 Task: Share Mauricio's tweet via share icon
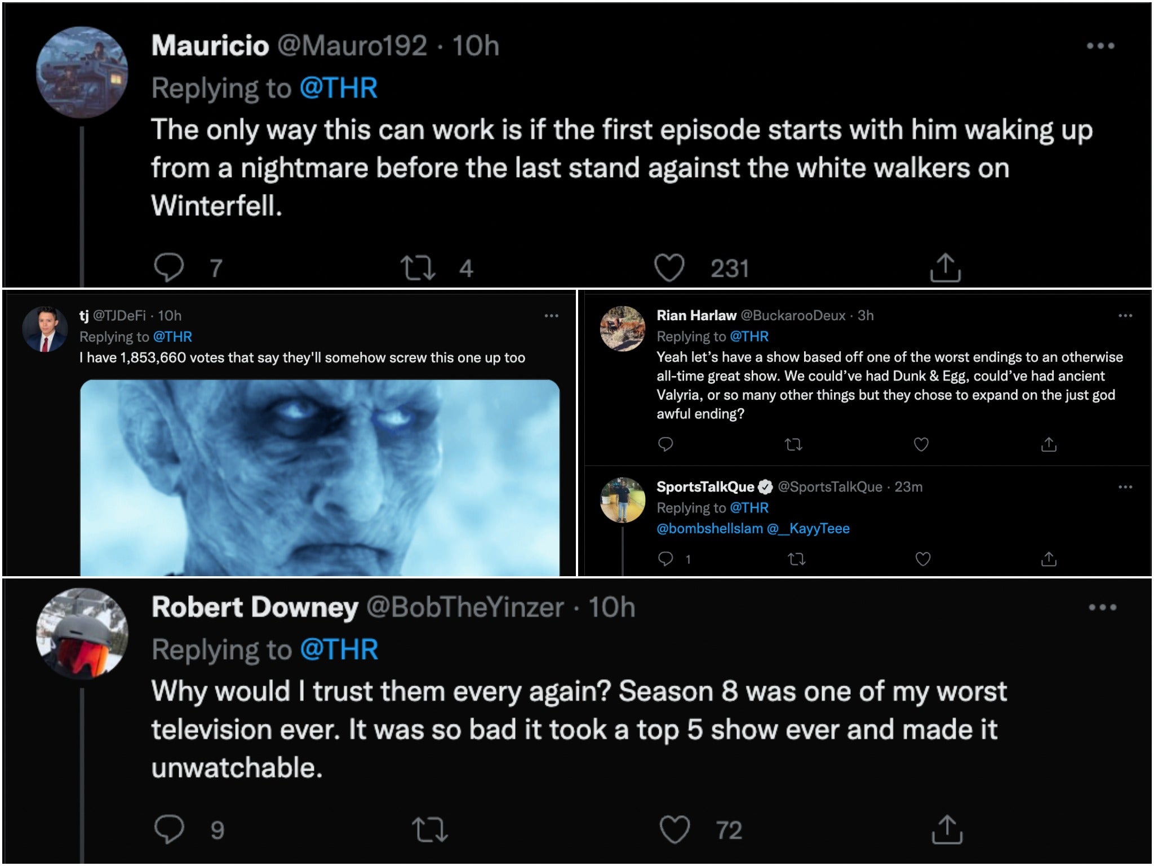[945, 267]
